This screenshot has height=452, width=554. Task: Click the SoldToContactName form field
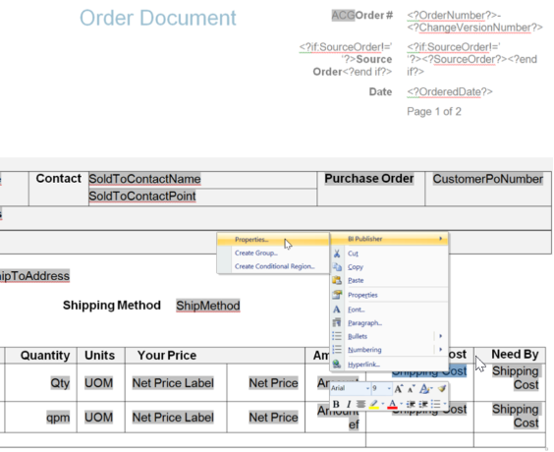(144, 179)
